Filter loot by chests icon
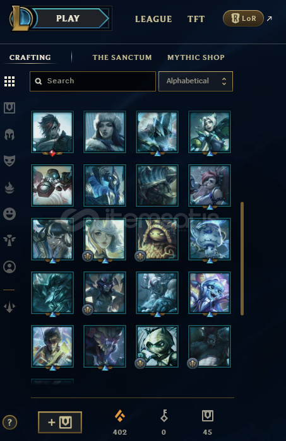This screenshot has height=441, width=286. point(9,108)
